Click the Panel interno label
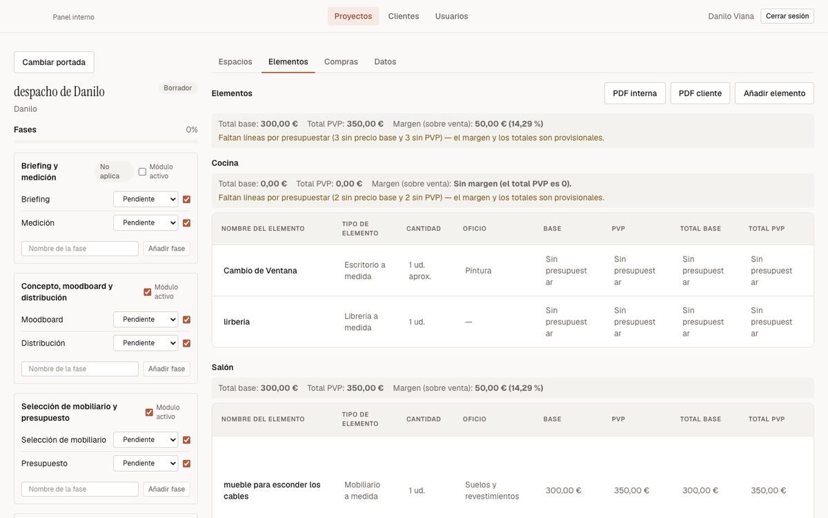This screenshot has width=828, height=518. [x=74, y=17]
